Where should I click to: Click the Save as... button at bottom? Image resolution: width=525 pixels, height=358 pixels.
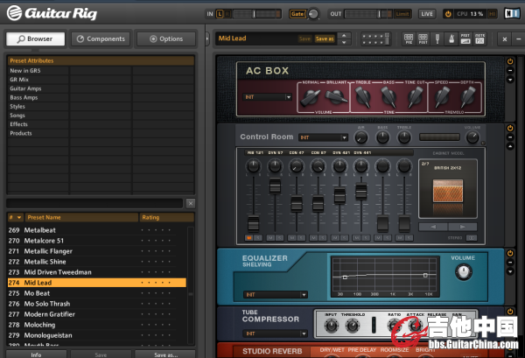165,354
